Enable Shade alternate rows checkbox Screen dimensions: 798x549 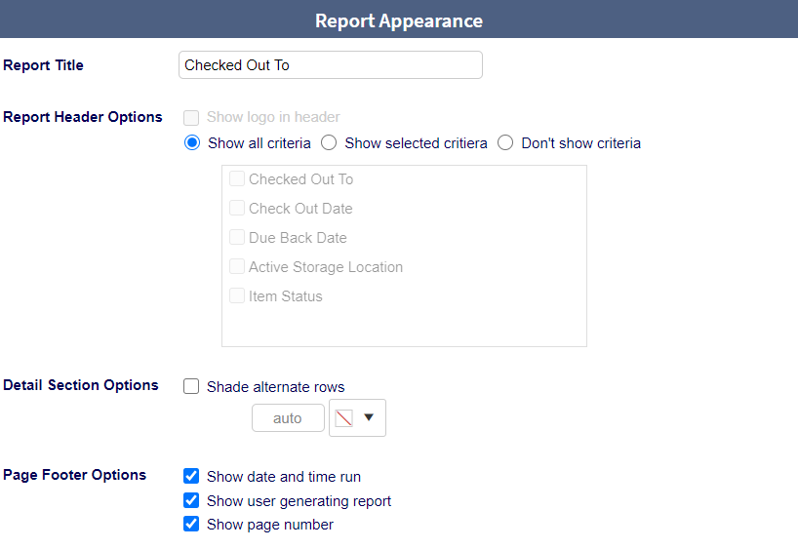(x=191, y=386)
